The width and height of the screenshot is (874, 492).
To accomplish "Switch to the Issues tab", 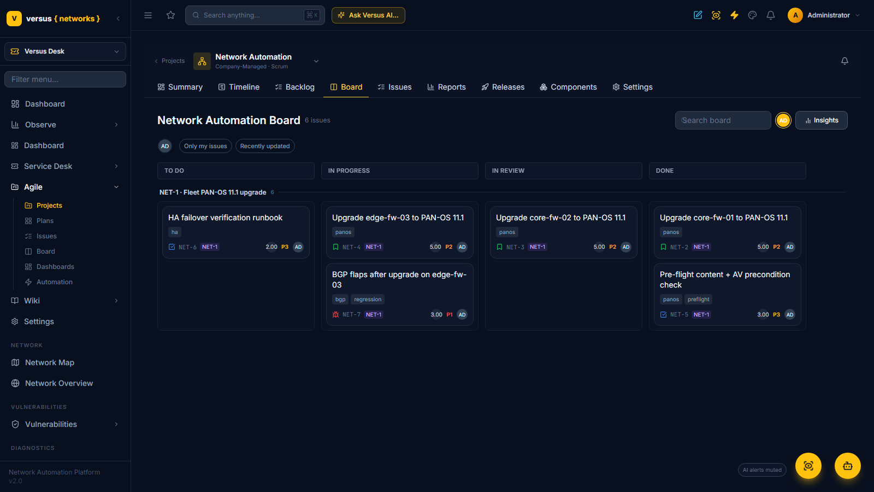I will [x=394, y=87].
